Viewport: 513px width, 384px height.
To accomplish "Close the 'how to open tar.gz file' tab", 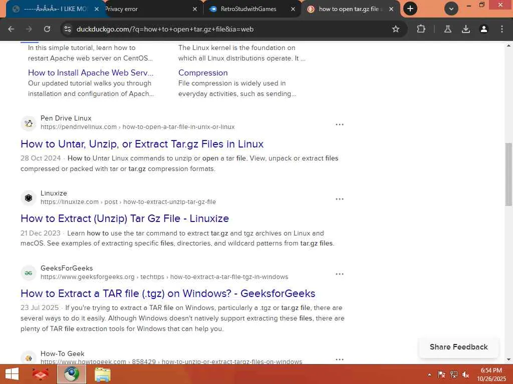I will click(391, 9).
